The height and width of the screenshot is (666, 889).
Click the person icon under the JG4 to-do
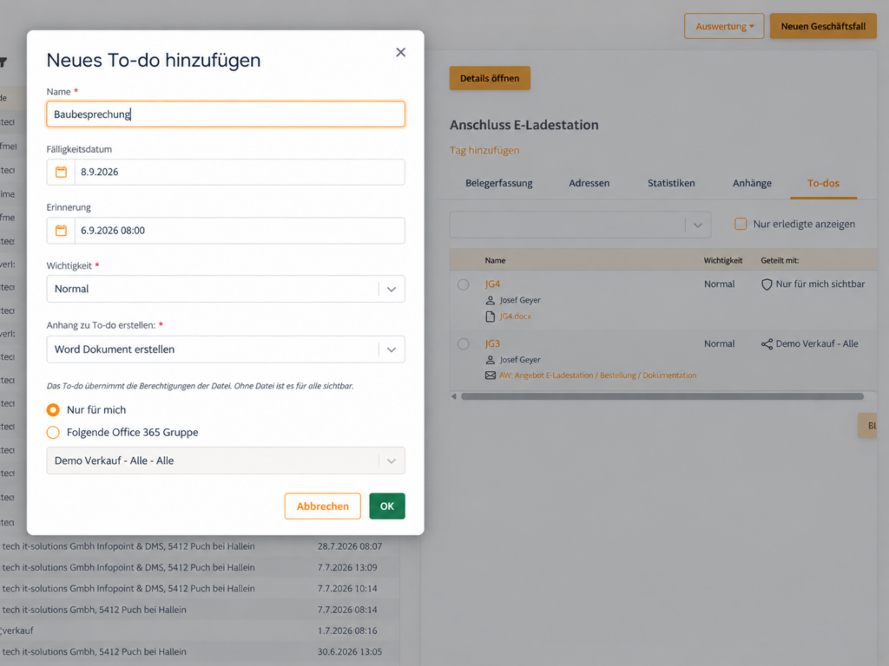(491, 300)
